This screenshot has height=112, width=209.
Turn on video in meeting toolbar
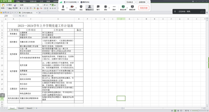pos(72,8)
